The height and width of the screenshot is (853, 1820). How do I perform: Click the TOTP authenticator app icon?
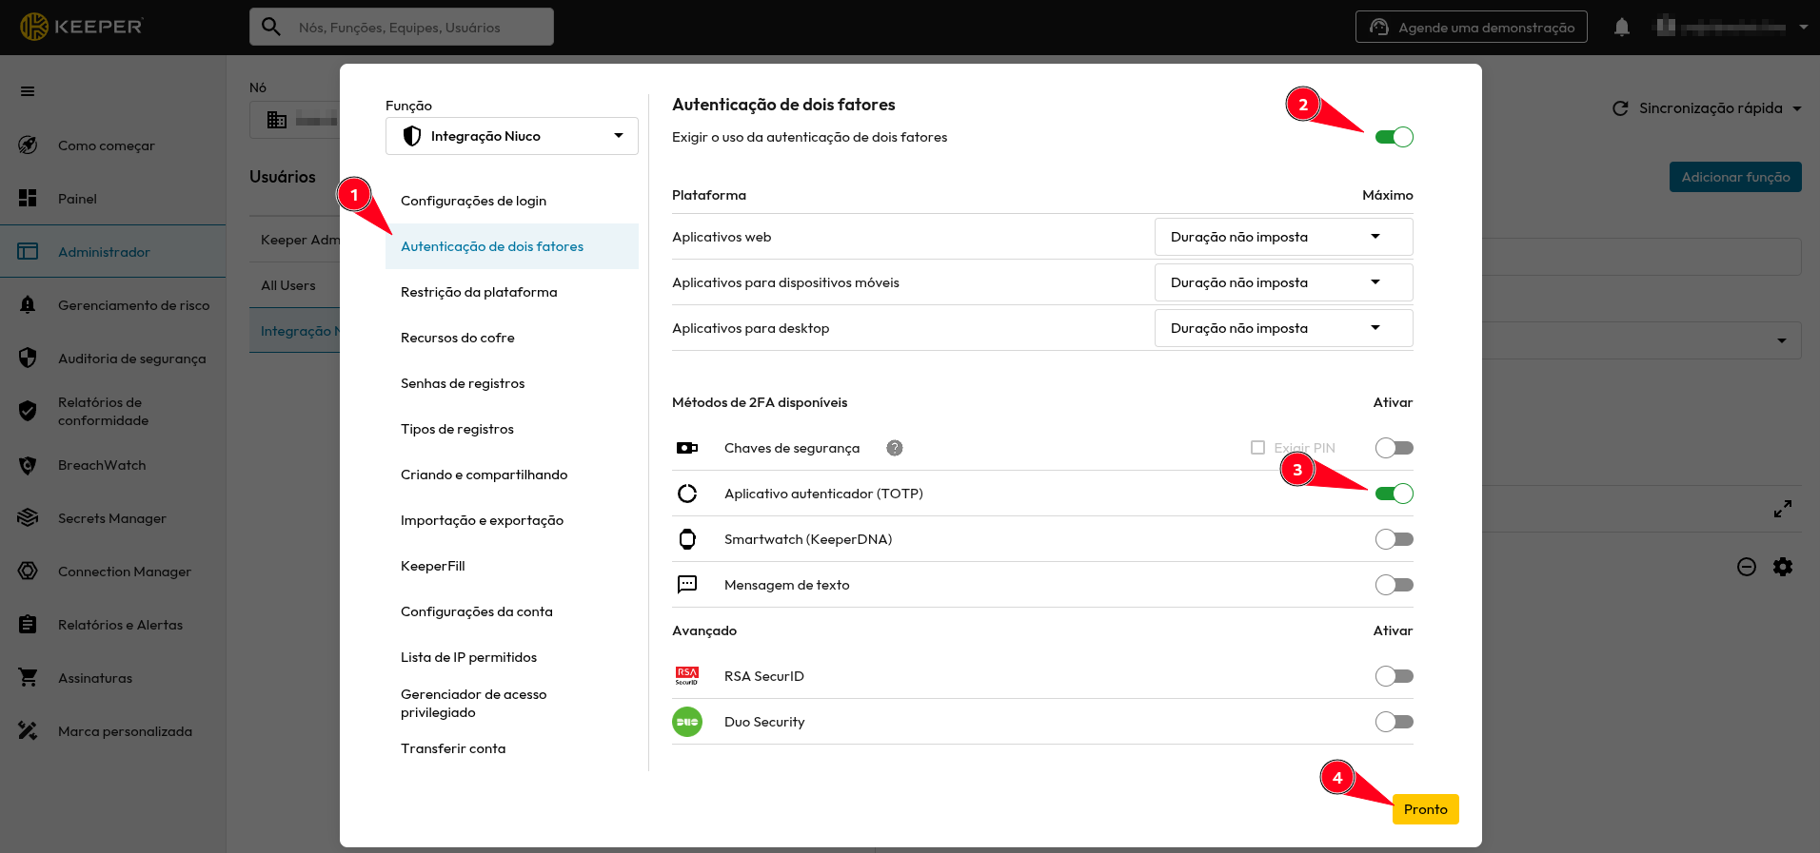pos(687,494)
